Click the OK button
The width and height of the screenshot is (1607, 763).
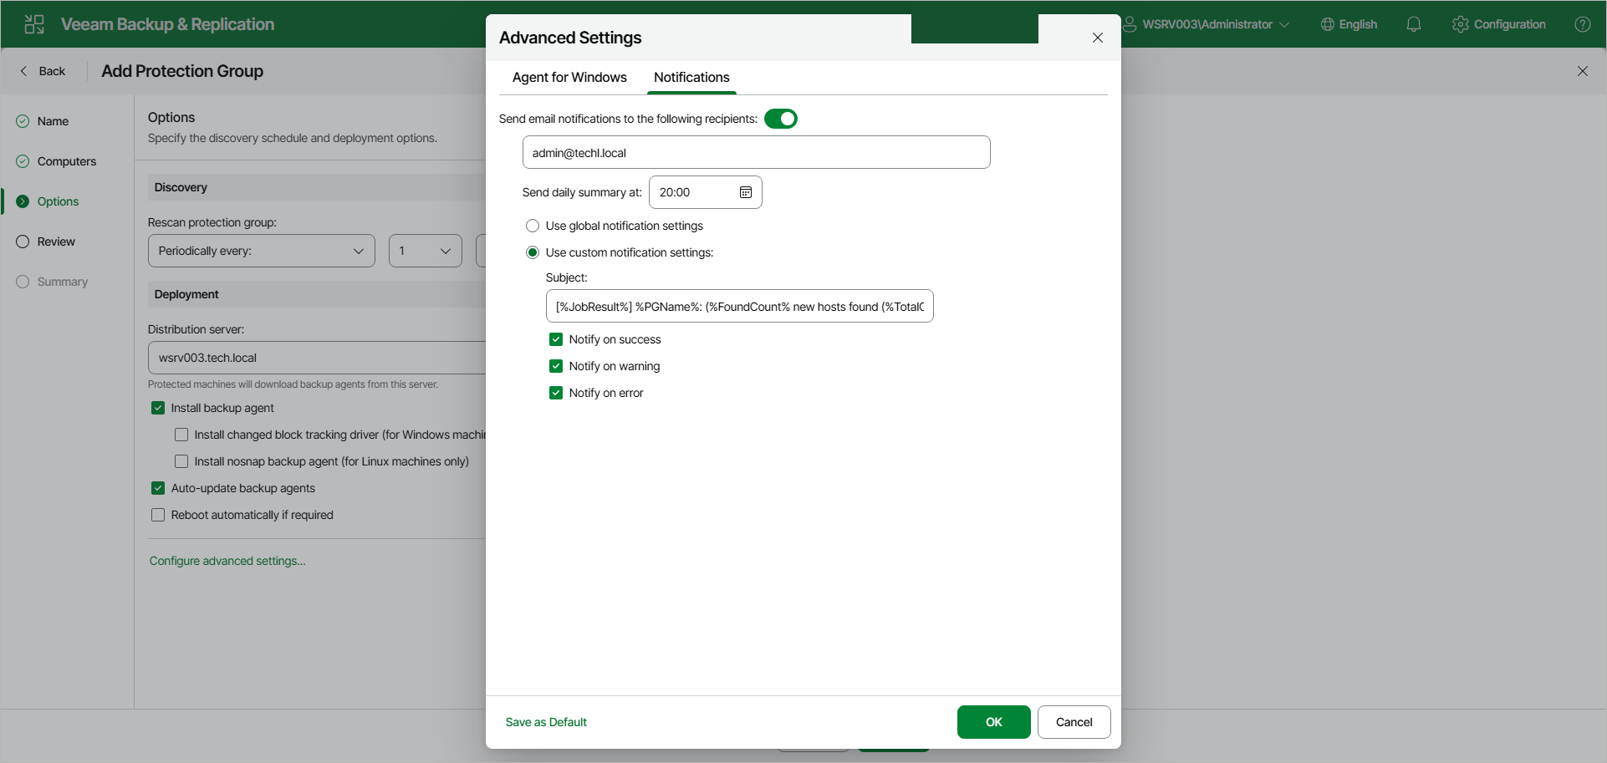tap(994, 722)
